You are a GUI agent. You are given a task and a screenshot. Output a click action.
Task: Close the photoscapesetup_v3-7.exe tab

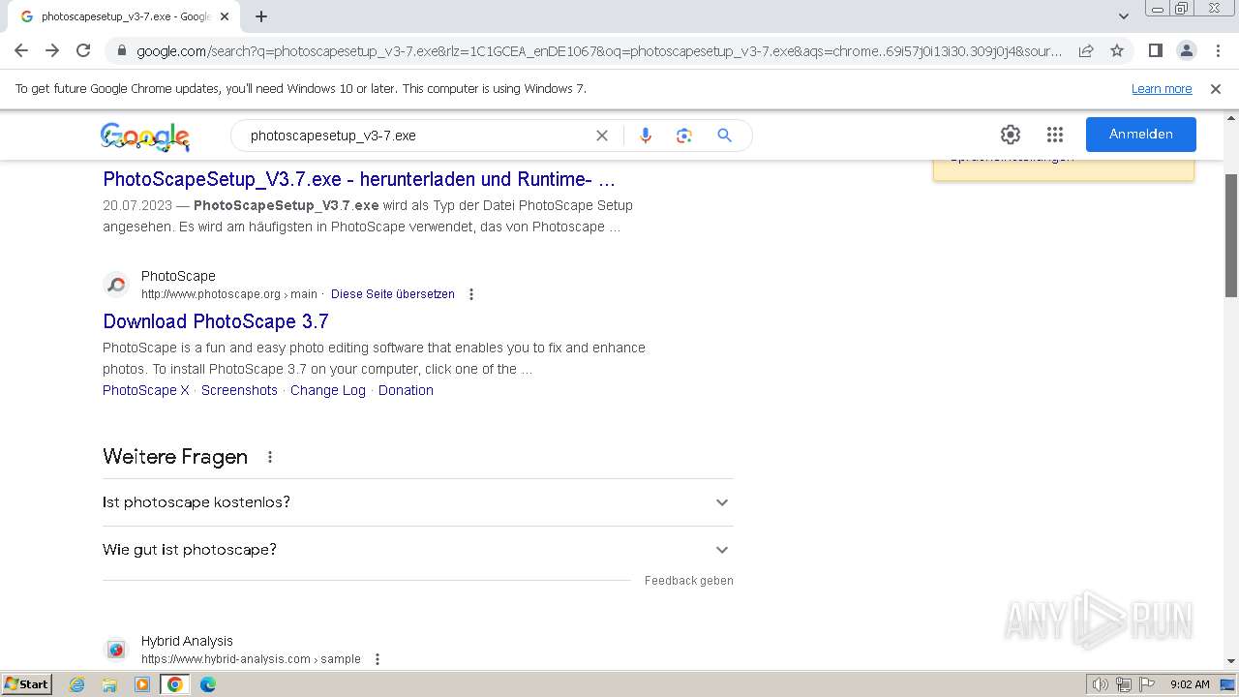pyautogui.click(x=225, y=16)
